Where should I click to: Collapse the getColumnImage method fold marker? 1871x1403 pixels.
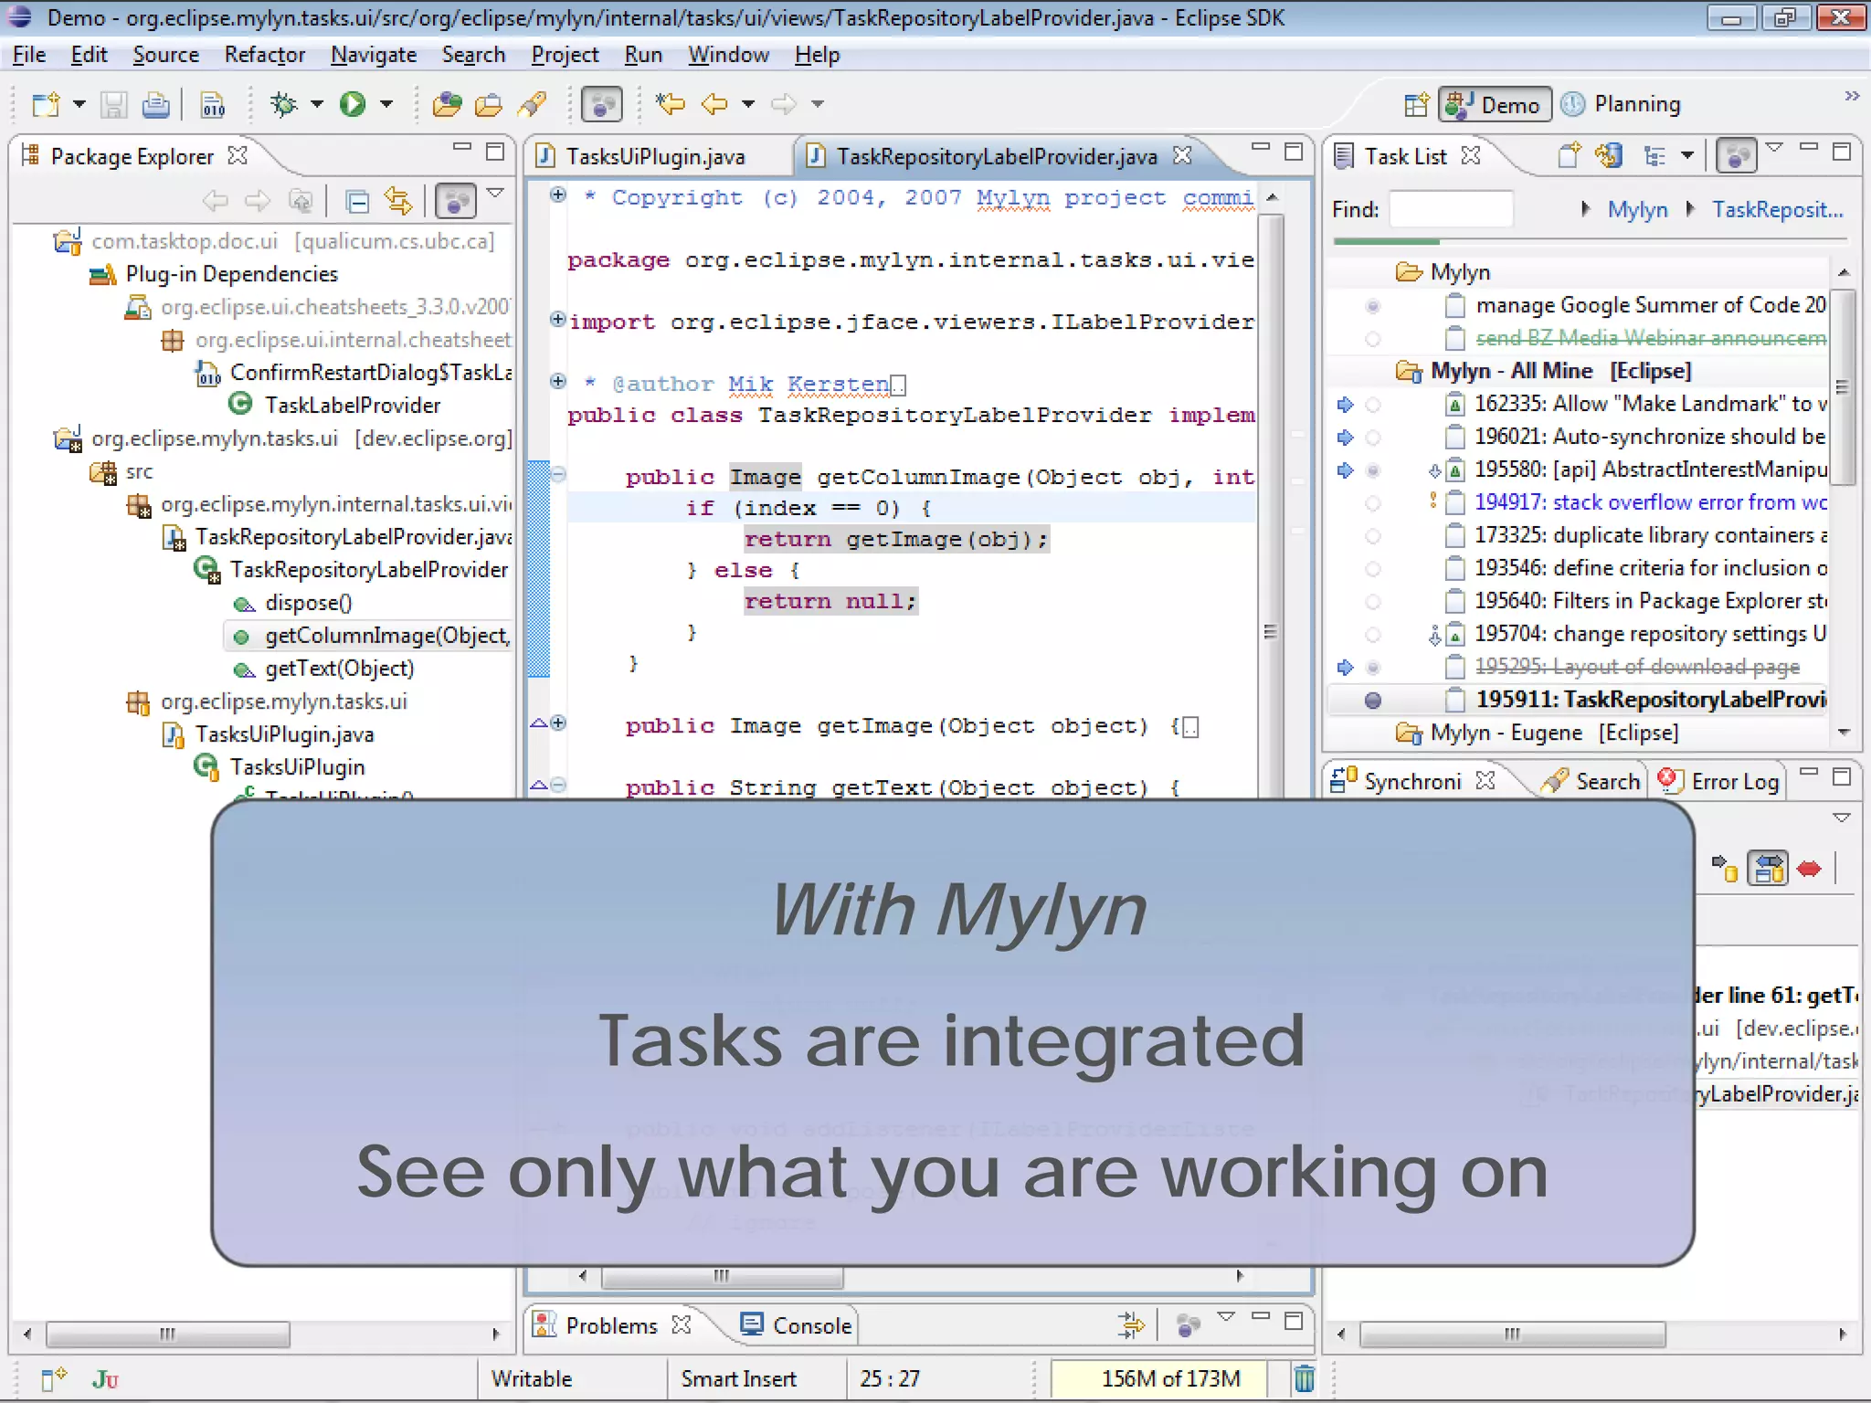pos(558,473)
